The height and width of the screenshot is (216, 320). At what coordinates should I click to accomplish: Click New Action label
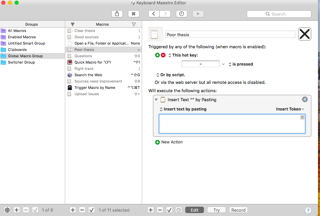172,142
